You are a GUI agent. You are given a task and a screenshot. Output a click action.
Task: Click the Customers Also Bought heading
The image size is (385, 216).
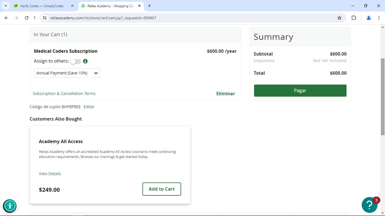[x=56, y=119]
